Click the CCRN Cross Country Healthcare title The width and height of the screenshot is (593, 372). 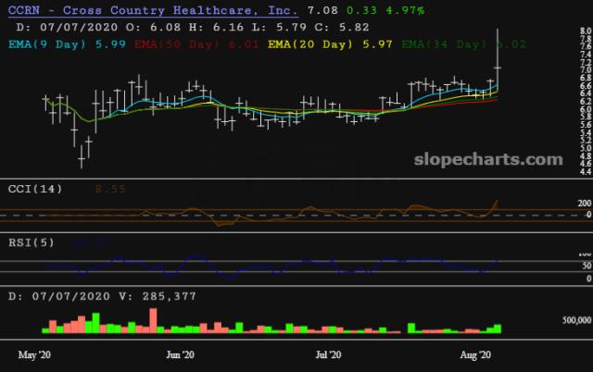pyautogui.click(x=152, y=10)
